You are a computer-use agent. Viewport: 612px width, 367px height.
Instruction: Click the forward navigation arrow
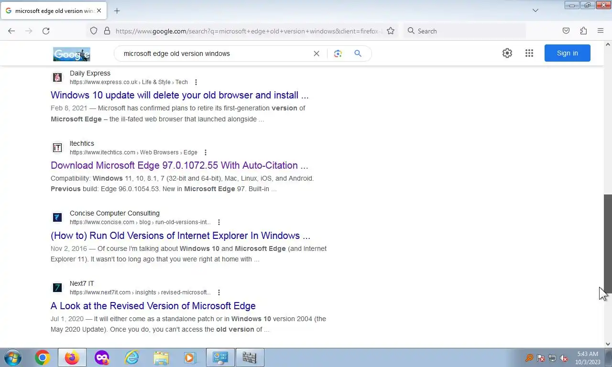coord(29,31)
